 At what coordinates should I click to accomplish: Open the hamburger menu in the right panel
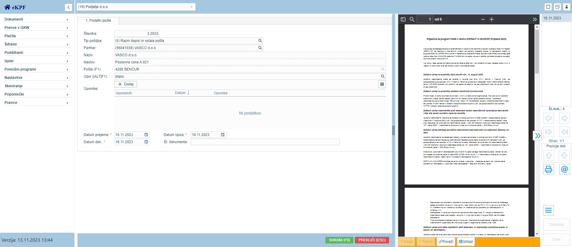pyautogui.click(x=548, y=210)
